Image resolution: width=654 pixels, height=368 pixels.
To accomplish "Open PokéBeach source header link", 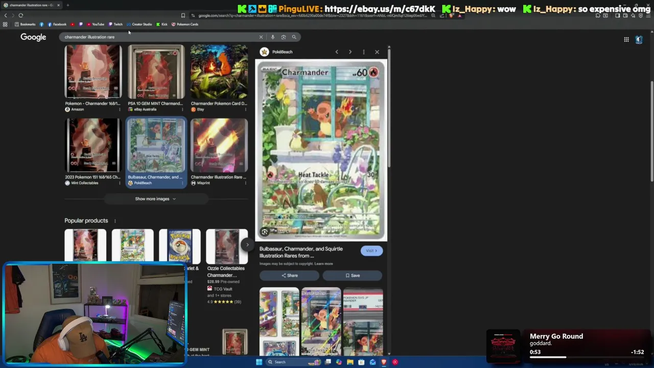I will tap(276, 52).
